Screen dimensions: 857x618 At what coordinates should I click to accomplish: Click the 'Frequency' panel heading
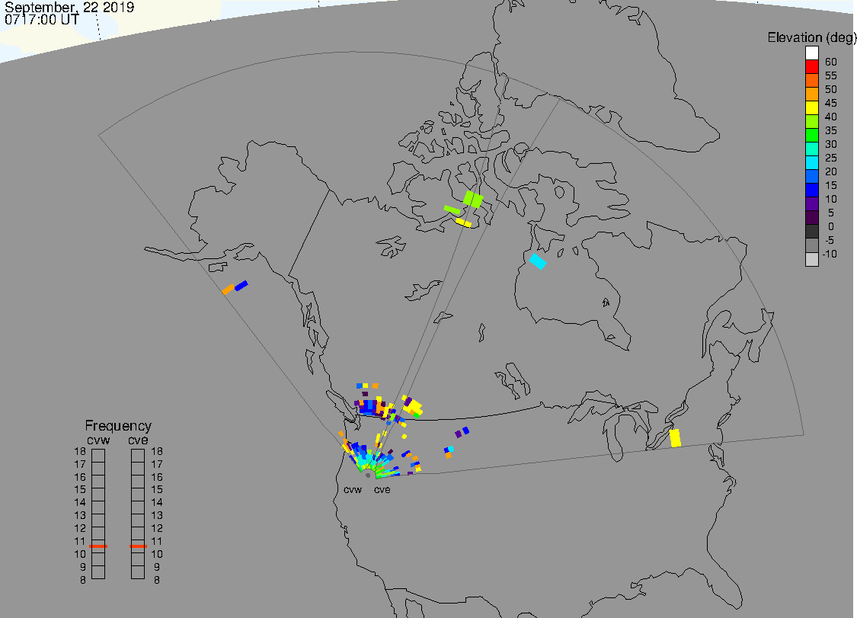coord(118,425)
